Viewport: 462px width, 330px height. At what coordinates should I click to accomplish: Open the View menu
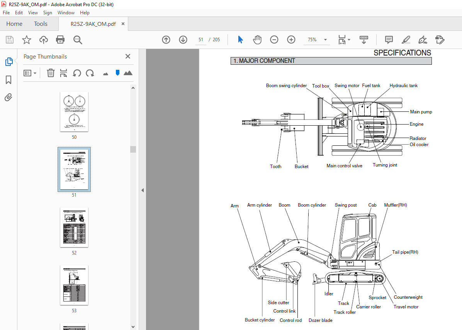coord(33,13)
